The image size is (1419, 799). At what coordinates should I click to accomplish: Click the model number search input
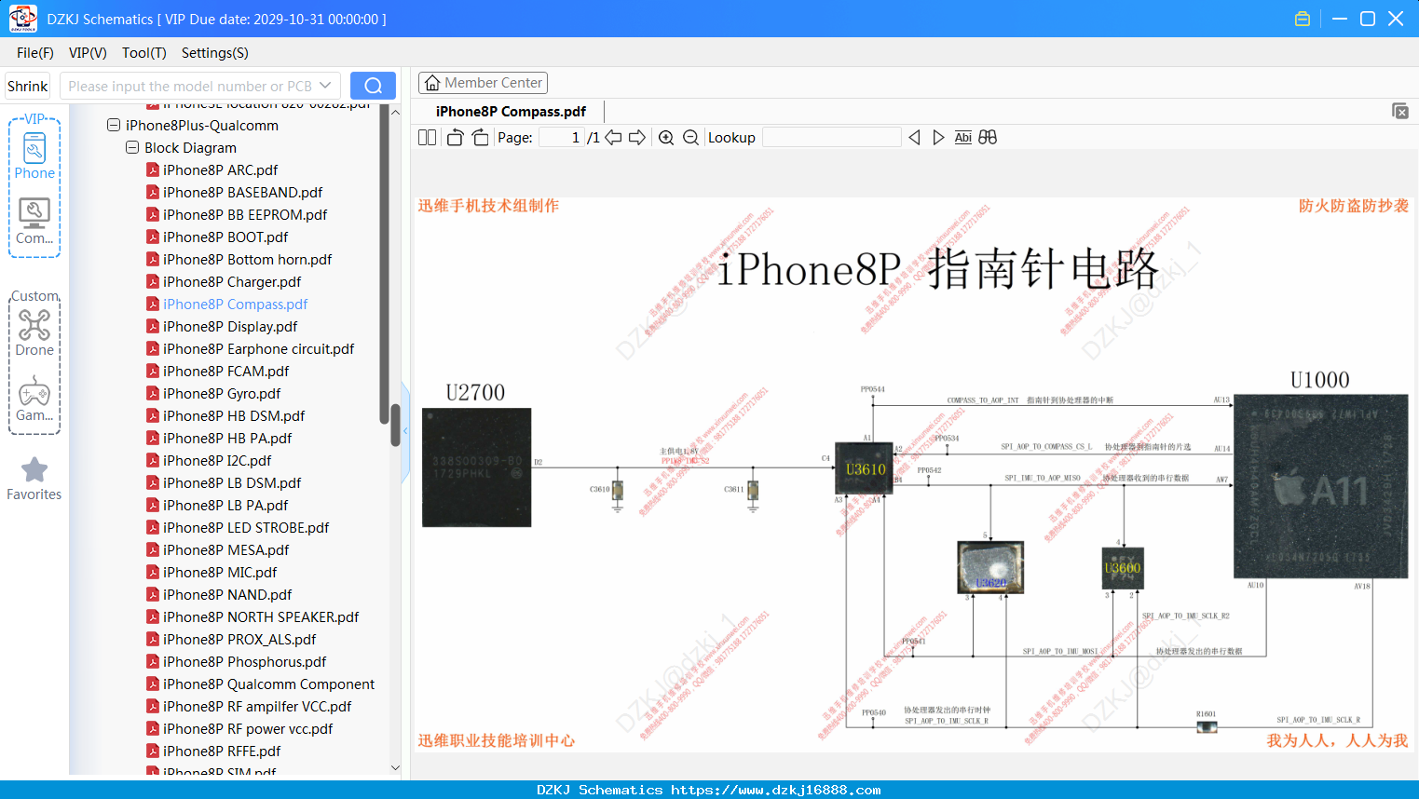(x=189, y=86)
